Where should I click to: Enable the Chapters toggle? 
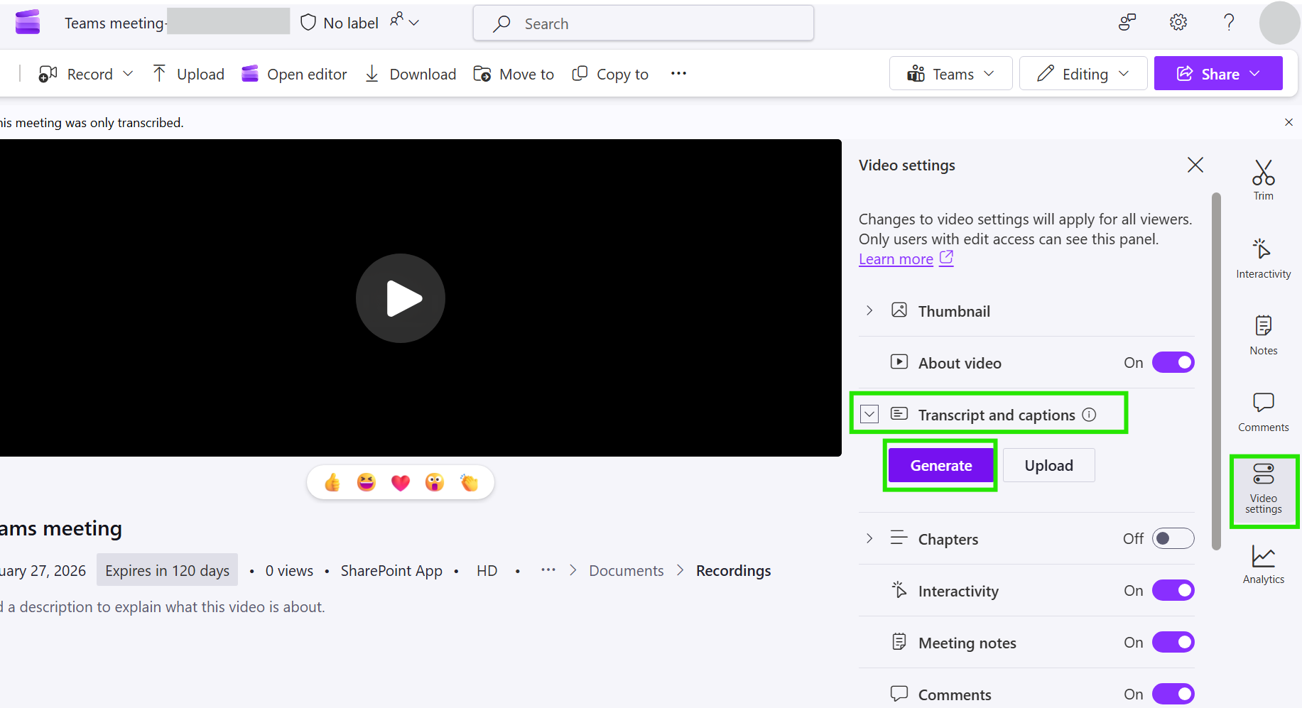(1173, 538)
